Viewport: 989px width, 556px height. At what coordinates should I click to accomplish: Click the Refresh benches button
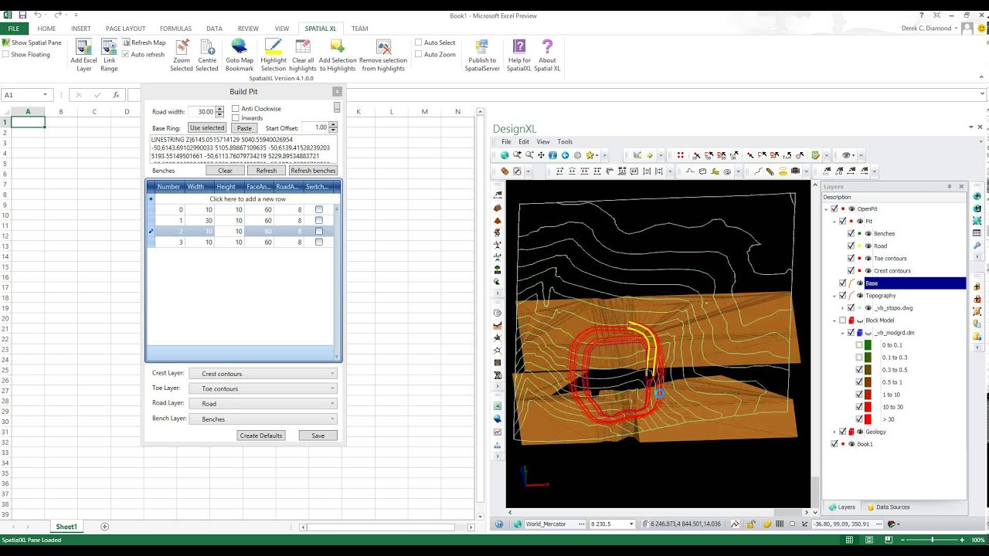313,171
